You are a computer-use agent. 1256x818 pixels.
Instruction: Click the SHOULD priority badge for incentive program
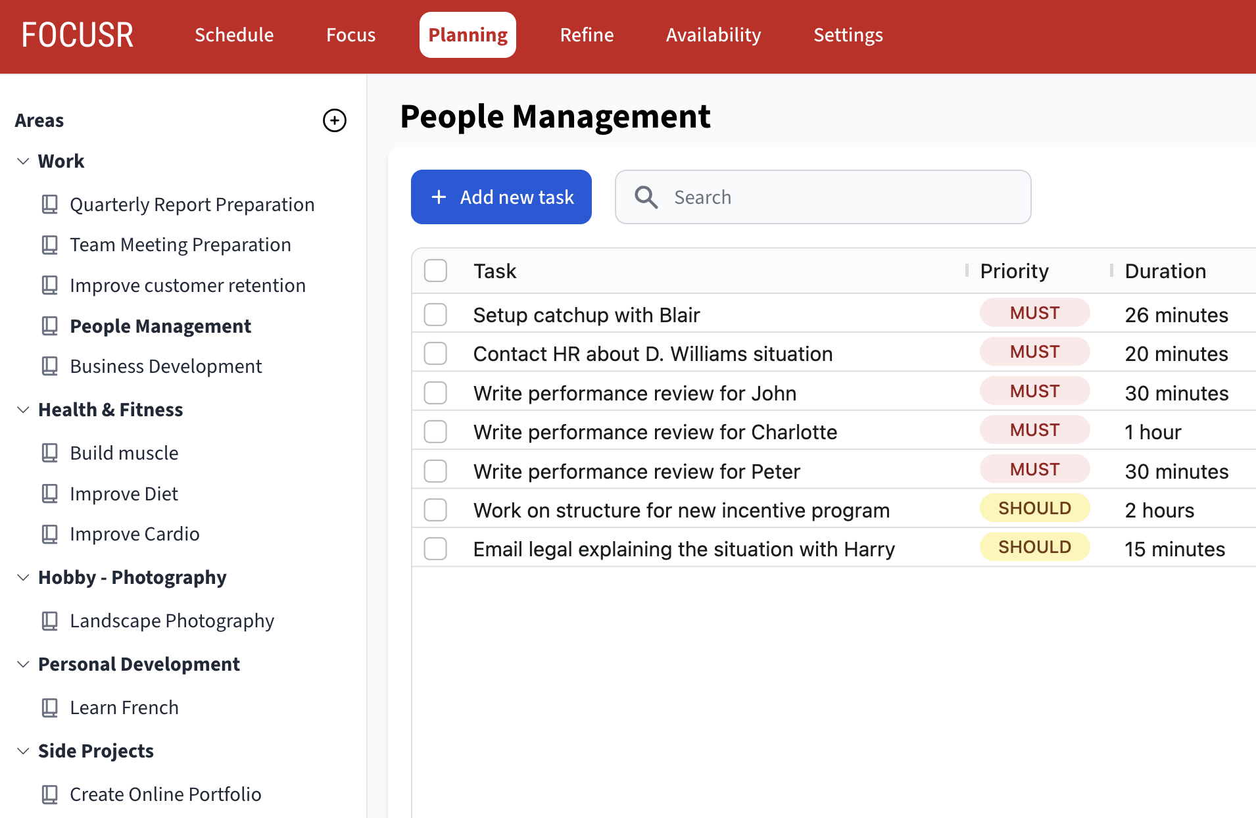tap(1034, 508)
